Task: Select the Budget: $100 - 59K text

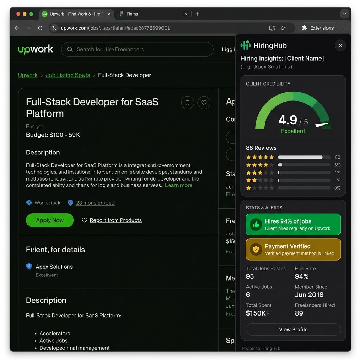Action: pos(53,135)
